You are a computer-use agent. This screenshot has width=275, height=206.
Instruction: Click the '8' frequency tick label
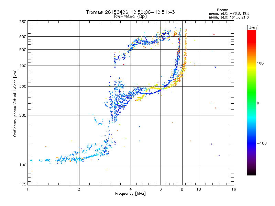[x=182, y=189]
